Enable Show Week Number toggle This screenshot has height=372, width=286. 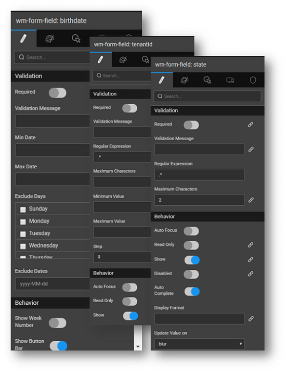point(58,323)
